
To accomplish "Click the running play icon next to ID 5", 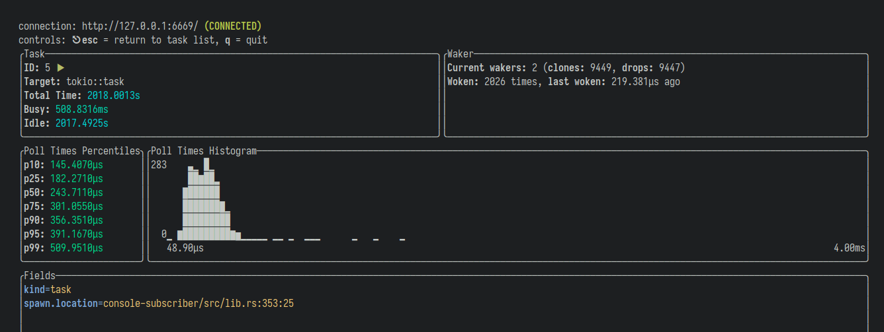I will (61, 68).
